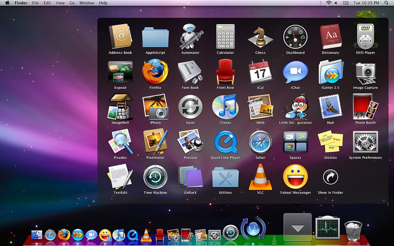Click the battery status icon

[346, 3]
